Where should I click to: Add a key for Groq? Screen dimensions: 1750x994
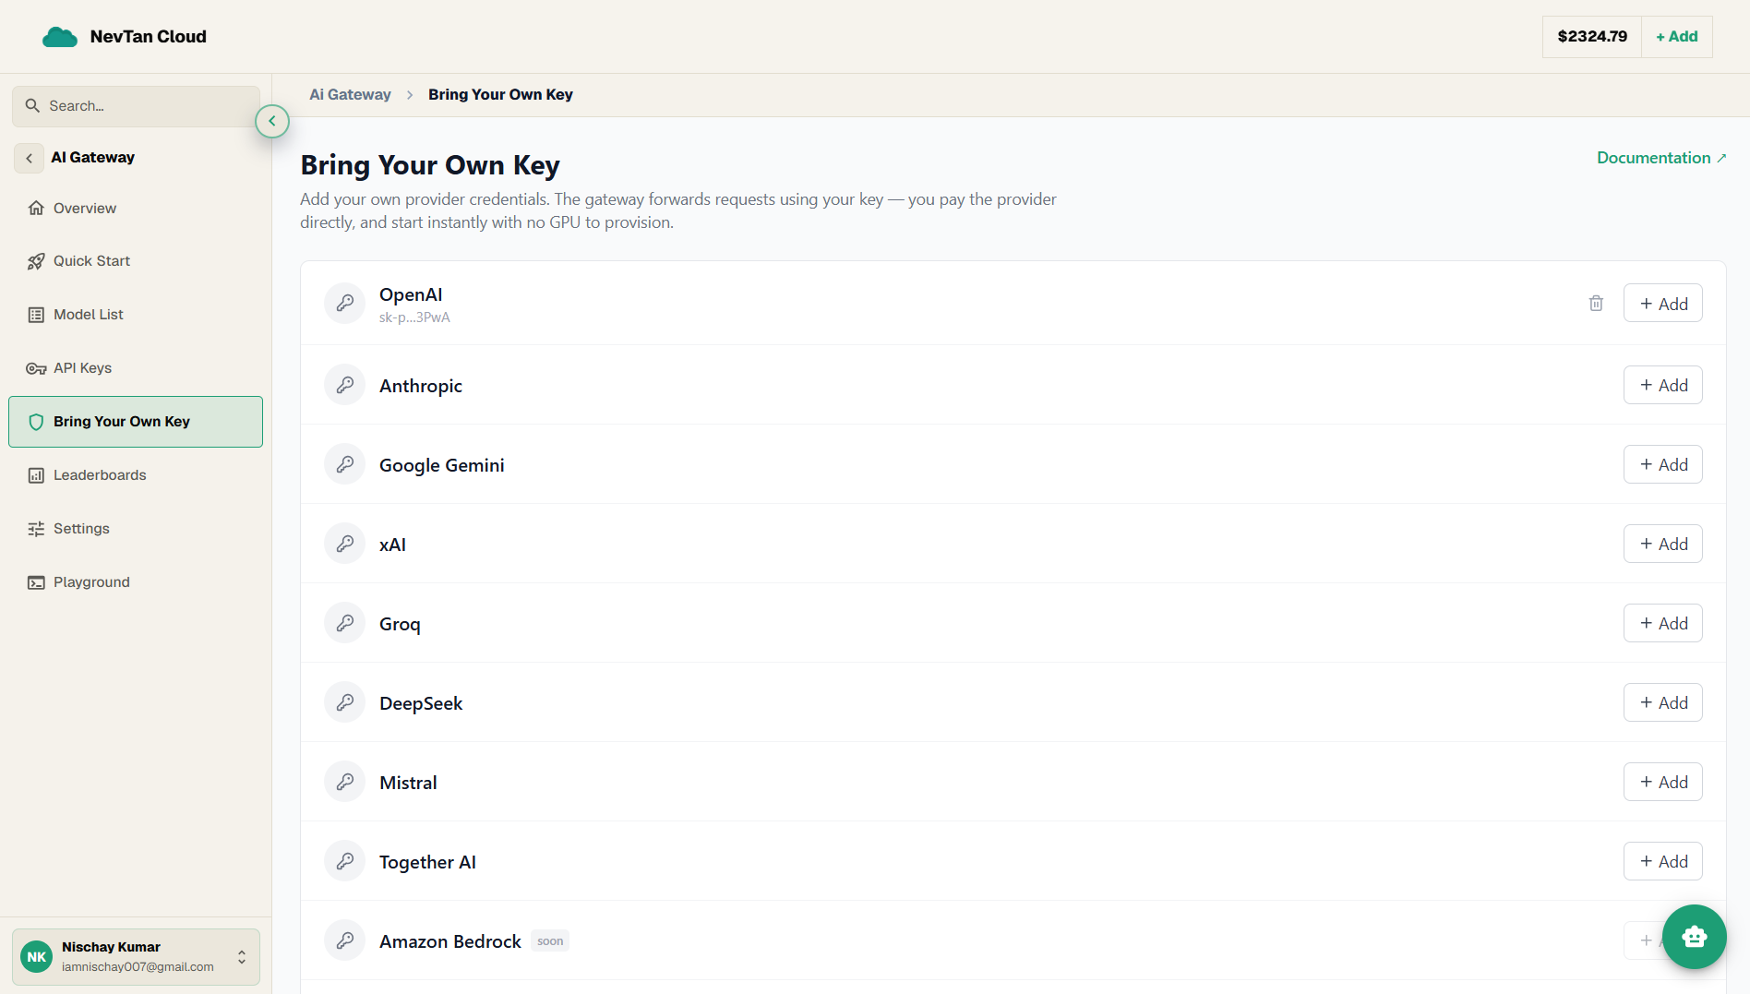[1663, 623]
